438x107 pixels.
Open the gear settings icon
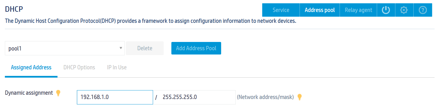tap(404, 10)
